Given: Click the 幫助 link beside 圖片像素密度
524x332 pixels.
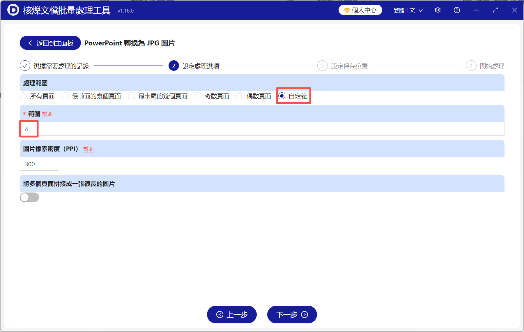Looking at the screenshot, I should tap(88, 149).
